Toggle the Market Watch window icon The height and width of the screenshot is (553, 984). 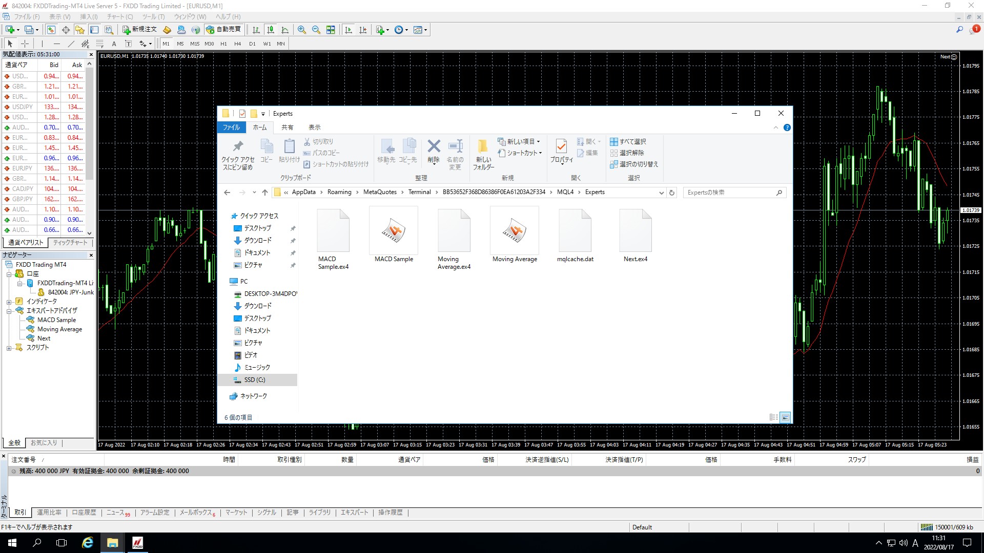(x=51, y=30)
